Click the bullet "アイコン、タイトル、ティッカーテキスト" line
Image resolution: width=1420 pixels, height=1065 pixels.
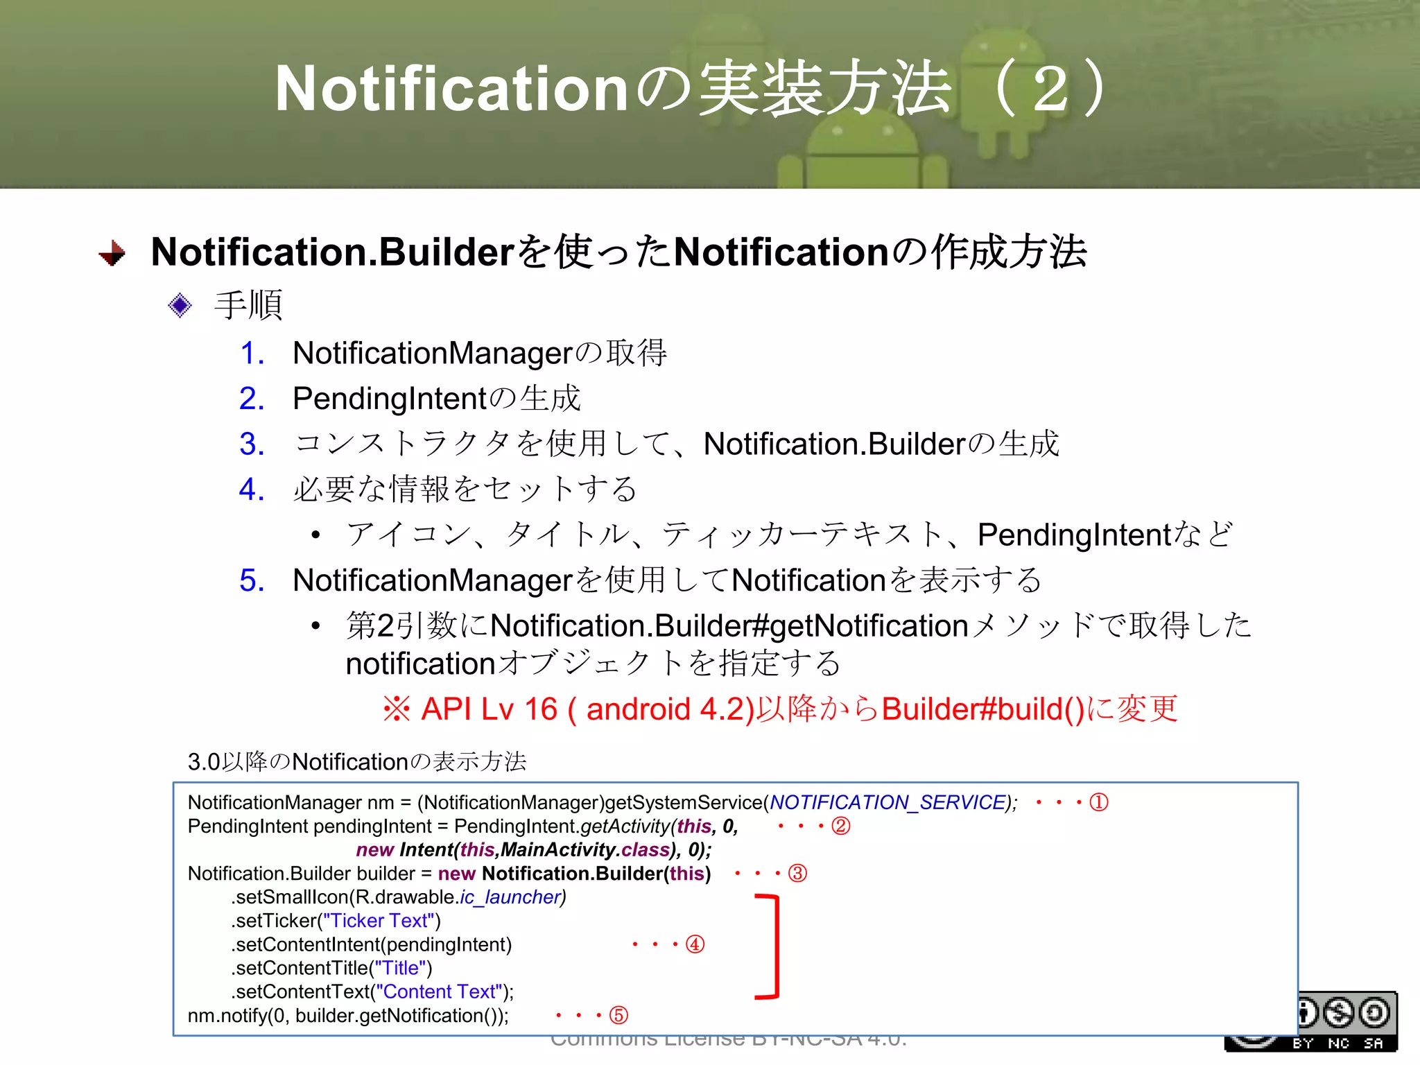(x=790, y=535)
